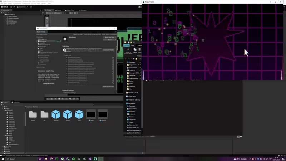The image size is (286, 161).
Task: Lock the Hierarchy panel
Action: point(41,10)
